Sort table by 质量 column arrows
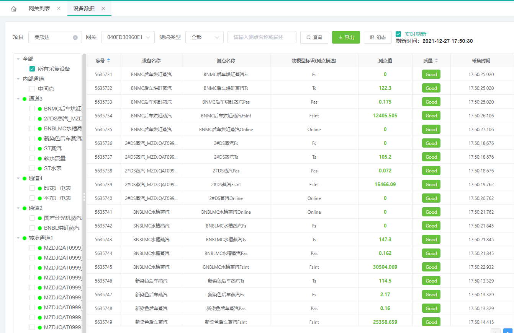Screen dimensions: 514x333 (436, 60)
